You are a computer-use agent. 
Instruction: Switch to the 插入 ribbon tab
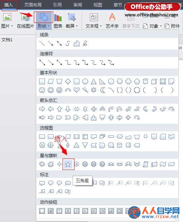coord(8,5)
